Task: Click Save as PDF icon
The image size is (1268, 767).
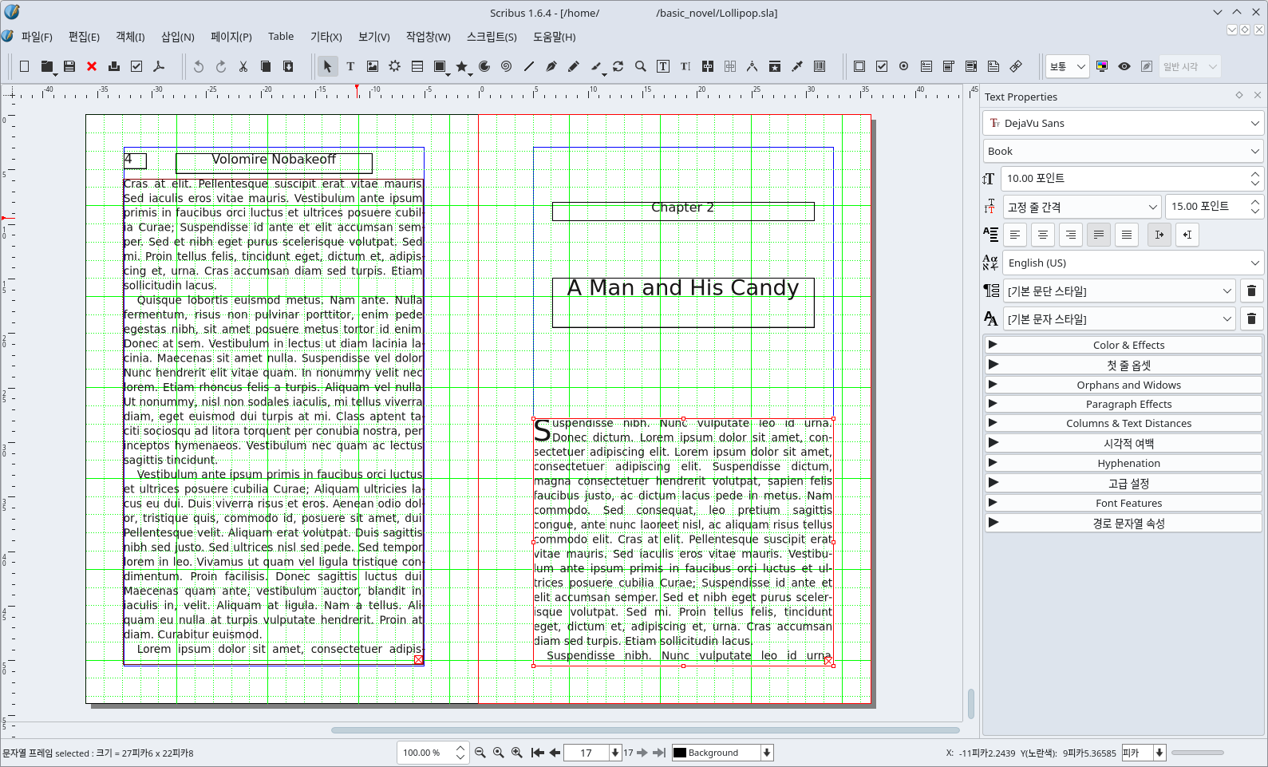Action: point(159,66)
